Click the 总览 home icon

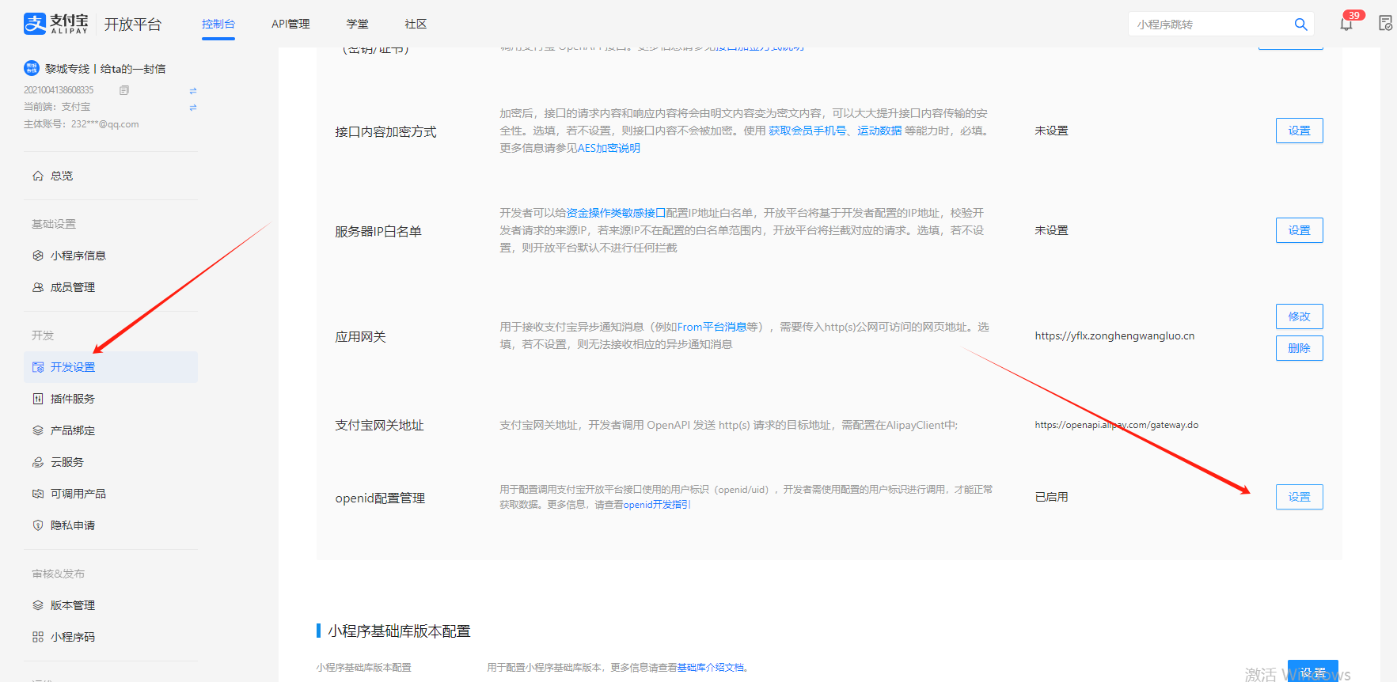point(38,176)
